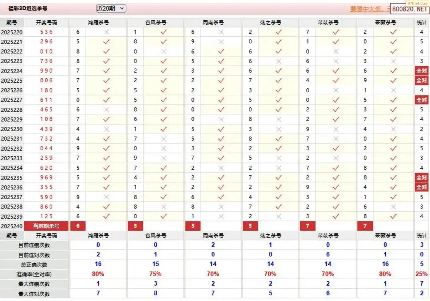Click the red 6 in 鸿雁杀号 row 2025240
This screenshot has height=301, width=430.
click(x=78, y=226)
